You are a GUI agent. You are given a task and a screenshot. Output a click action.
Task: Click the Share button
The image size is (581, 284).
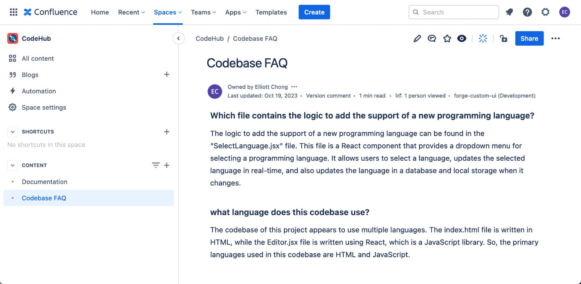[x=529, y=38]
